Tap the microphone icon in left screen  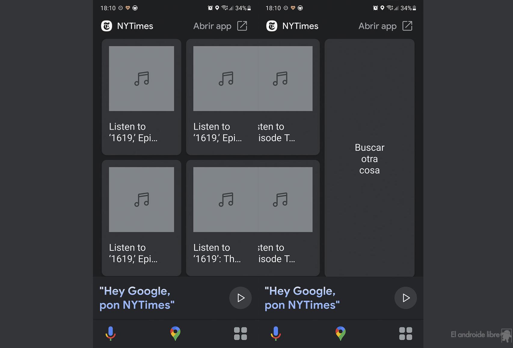[110, 333]
